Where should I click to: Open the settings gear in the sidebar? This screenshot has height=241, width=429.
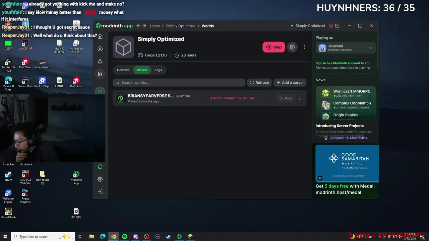pos(100,179)
